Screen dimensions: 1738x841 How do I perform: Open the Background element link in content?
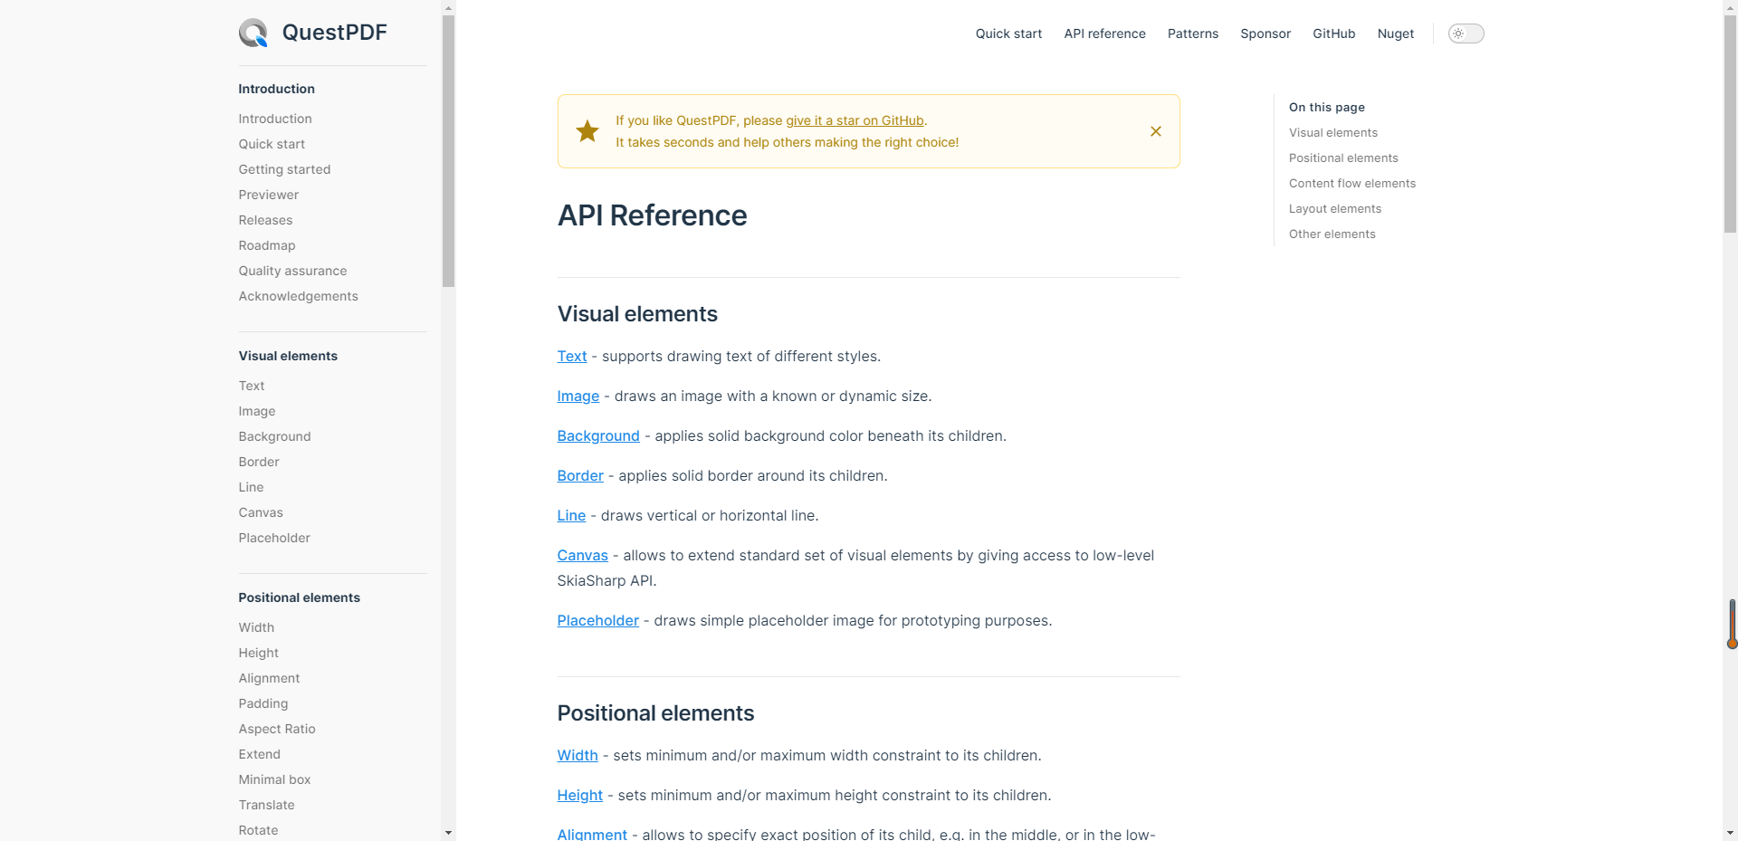coord(598,436)
